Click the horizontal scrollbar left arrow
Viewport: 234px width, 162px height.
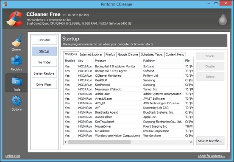pyautogui.click(x=66, y=142)
